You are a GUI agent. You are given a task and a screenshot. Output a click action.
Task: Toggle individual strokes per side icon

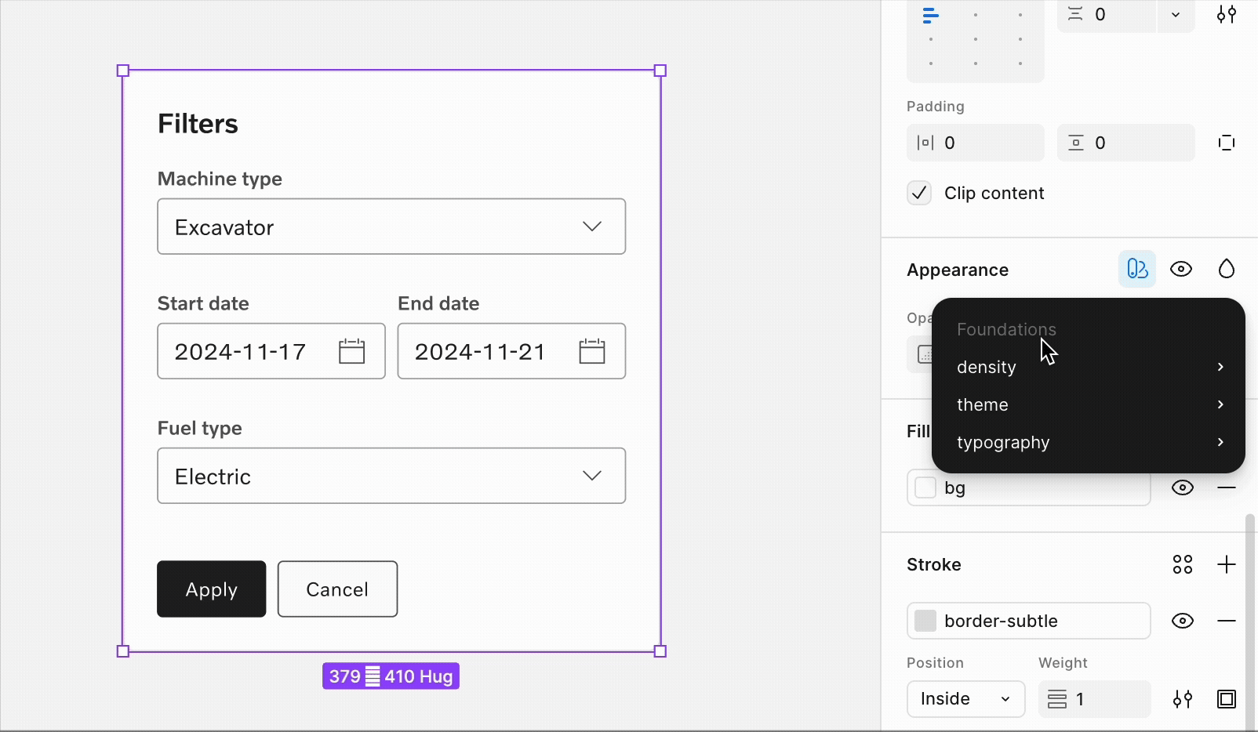click(1227, 699)
